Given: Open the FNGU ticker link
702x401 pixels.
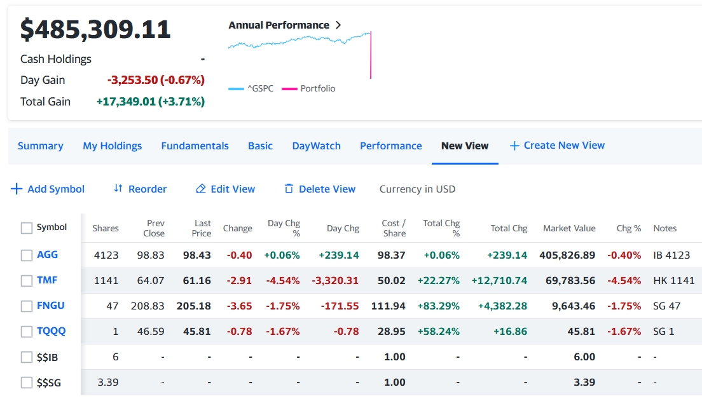Looking at the screenshot, I should click(51, 306).
